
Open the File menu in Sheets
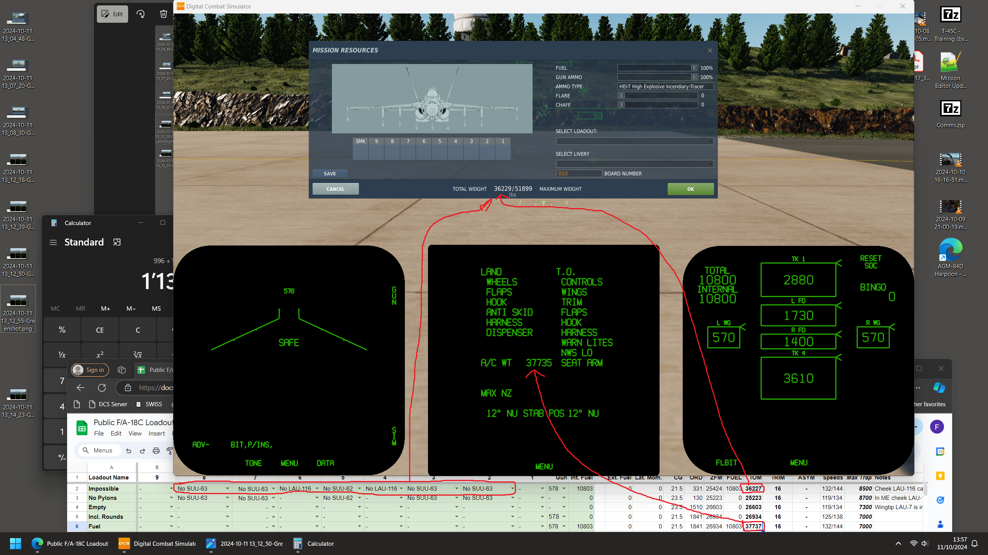click(x=99, y=434)
